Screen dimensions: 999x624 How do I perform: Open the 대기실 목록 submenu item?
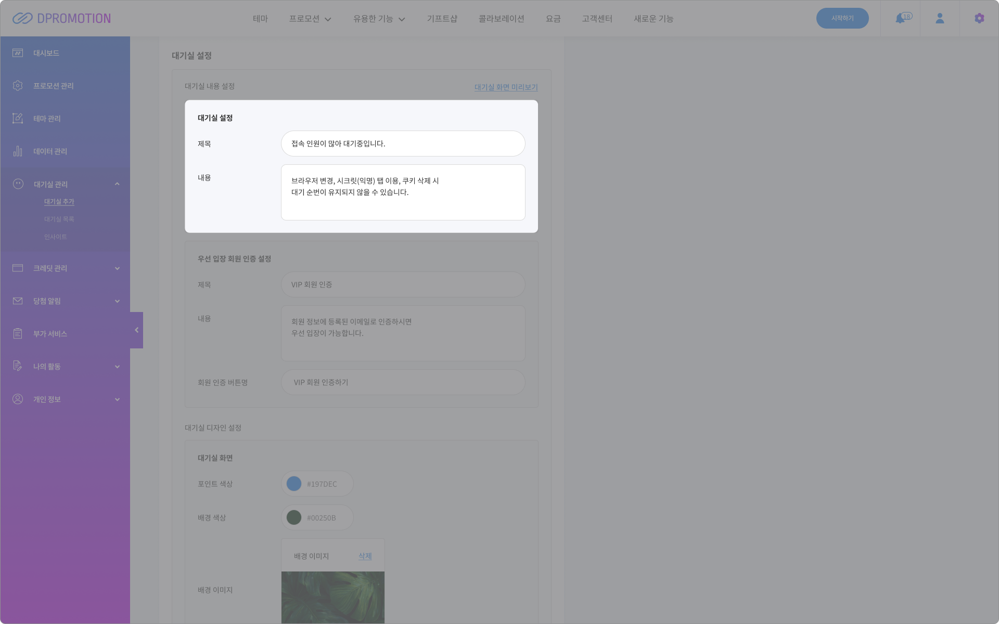tap(59, 219)
